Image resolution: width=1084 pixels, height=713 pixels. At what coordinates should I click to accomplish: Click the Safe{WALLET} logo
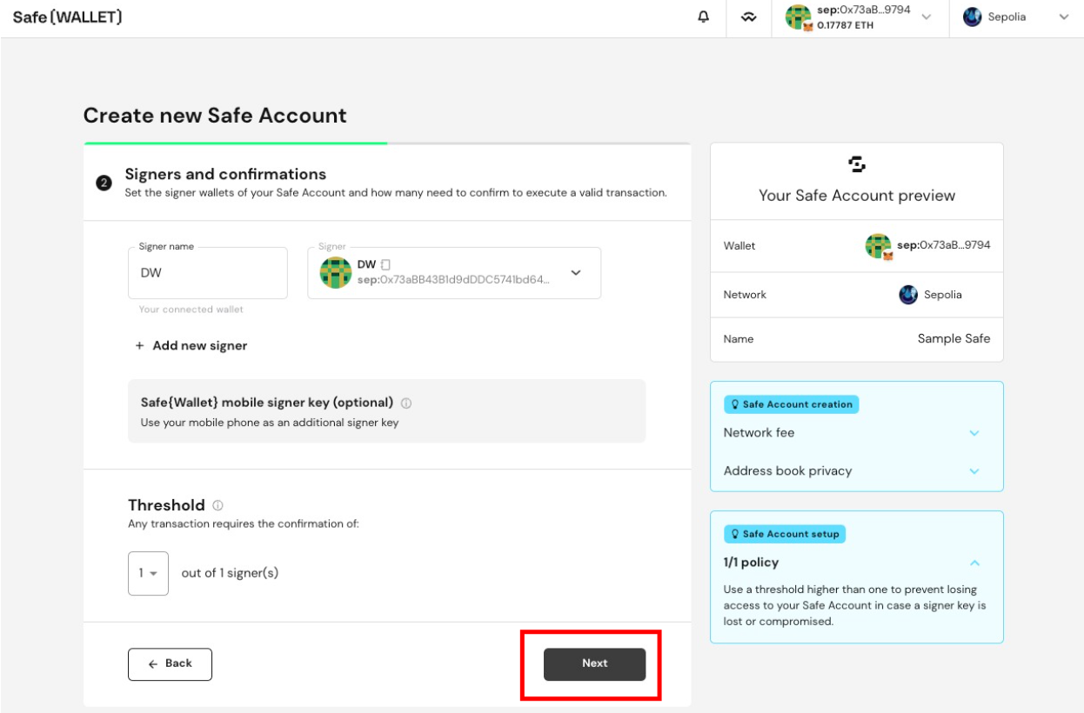pyautogui.click(x=67, y=17)
